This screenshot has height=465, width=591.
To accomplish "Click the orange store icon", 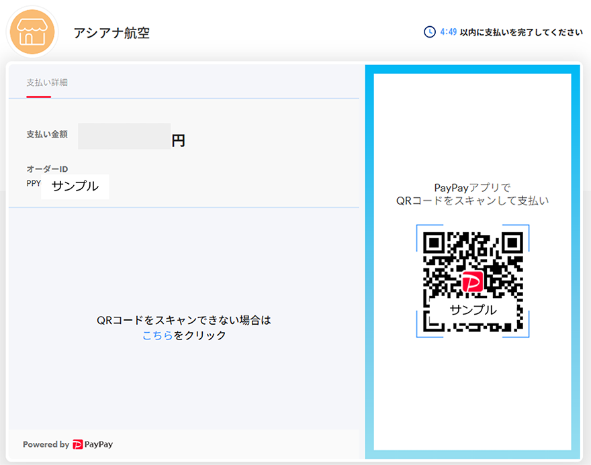I will click(x=32, y=32).
